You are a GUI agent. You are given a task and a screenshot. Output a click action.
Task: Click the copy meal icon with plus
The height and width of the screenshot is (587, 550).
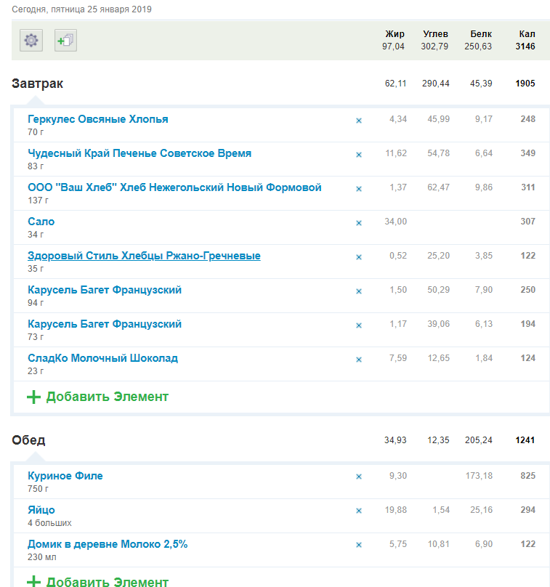(65, 41)
